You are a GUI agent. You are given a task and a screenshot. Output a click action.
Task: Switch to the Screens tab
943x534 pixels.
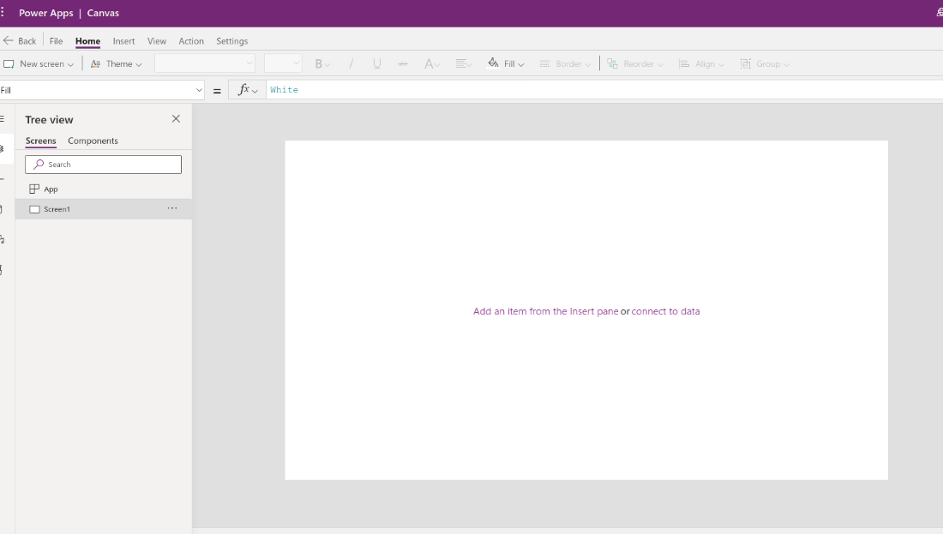point(41,141)
